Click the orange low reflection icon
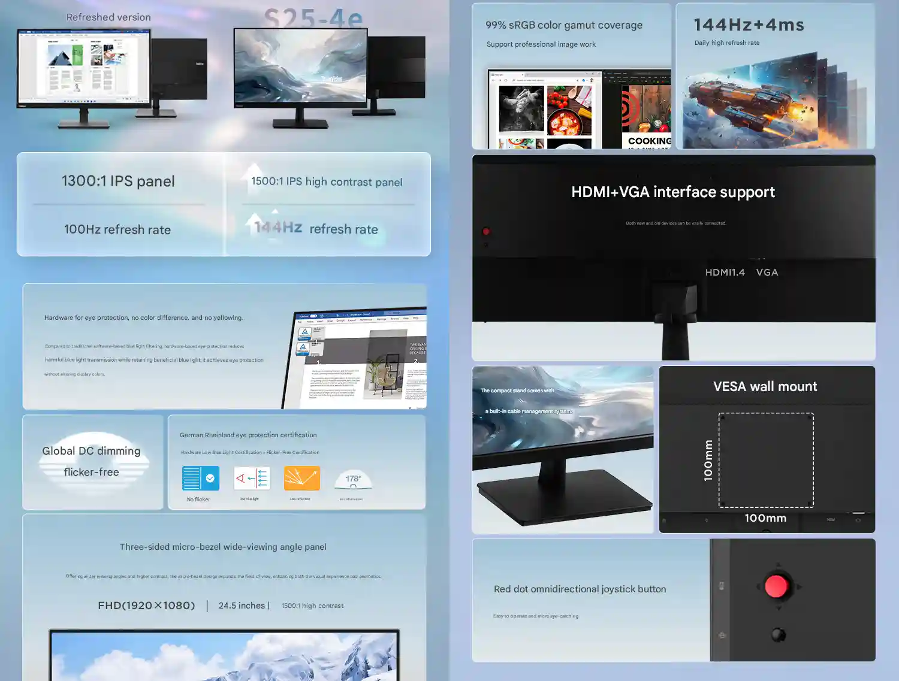This screenshot has width=899, height=681. click(x=301, y=479)
